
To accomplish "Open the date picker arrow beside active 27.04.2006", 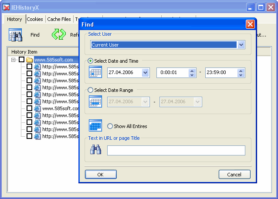I will (x=146, y=72).
